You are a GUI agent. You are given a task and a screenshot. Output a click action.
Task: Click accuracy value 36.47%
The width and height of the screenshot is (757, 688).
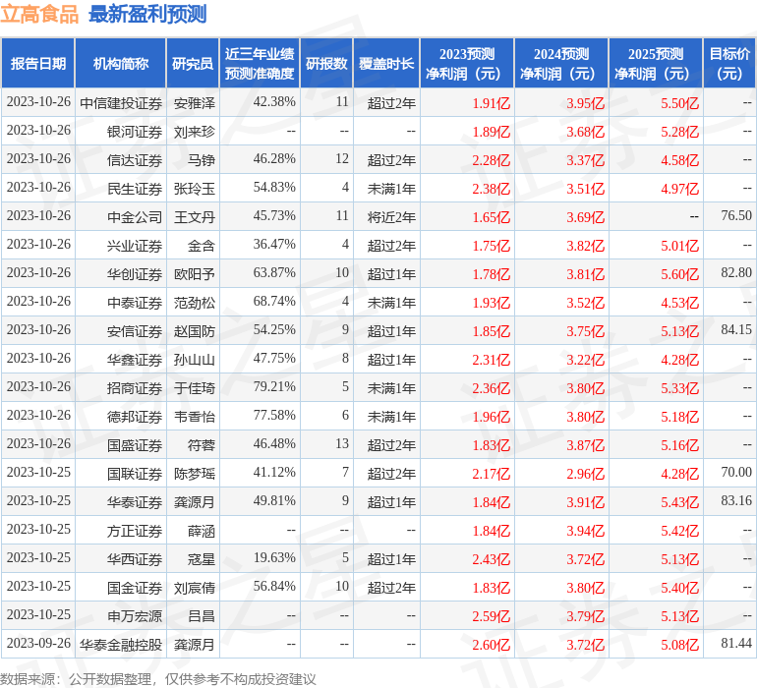pyautogui.click(x=274, y=245)
